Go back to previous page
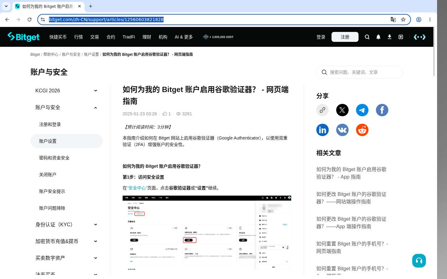Screen dimensions: 447x279 pyautogui.click(x=7, y=20)
